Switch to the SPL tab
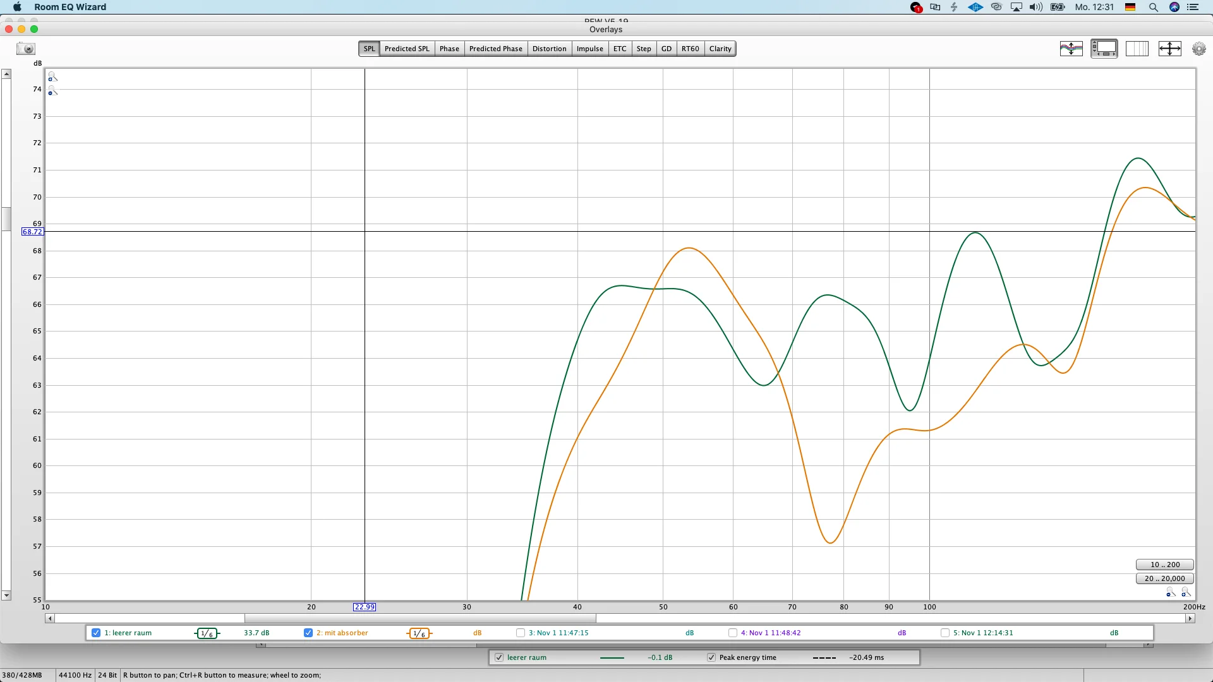1213x682 pixels. [369, 49]
